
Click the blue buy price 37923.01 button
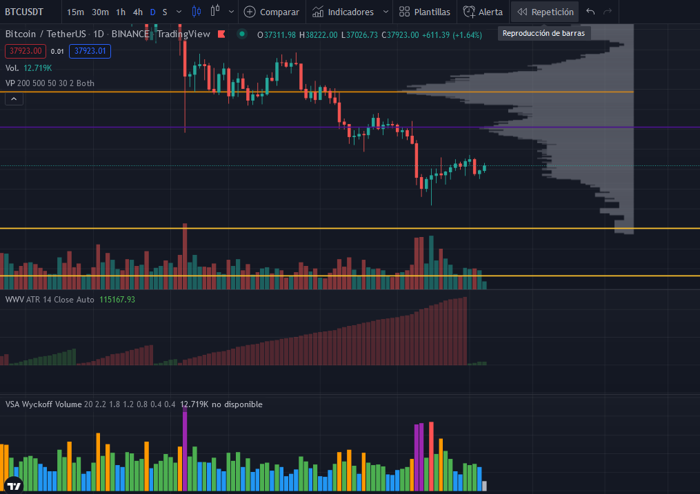pos(90,51)
